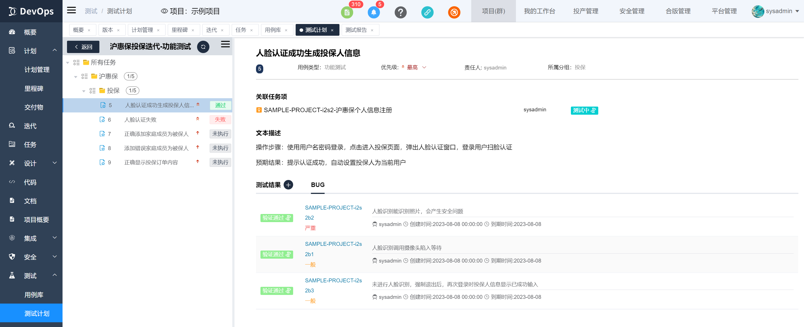The image size is (804, 327).
Task: Open the 我的工作台 top menu
Action: (x=539, y=11)
